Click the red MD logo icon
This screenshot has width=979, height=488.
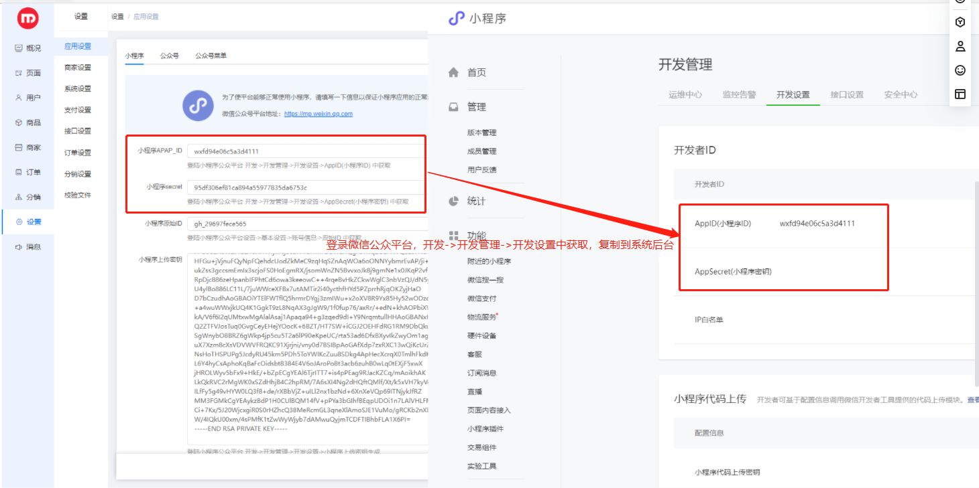pyautogui.click(x=28, y=18)
